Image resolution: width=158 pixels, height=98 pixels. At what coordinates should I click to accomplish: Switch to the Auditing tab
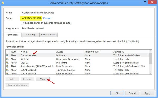(31, 35)
